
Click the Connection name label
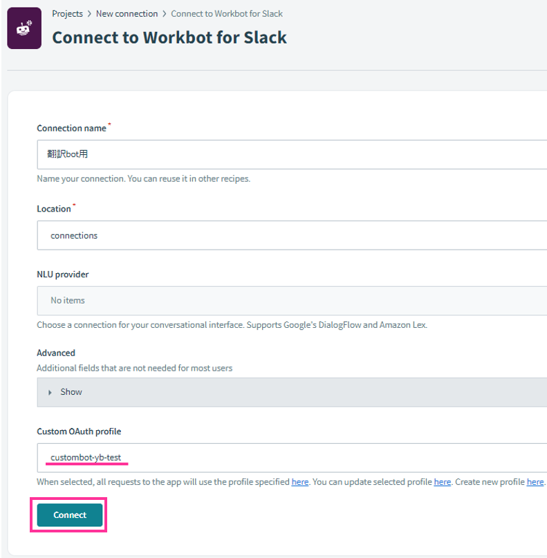click(71, 128)
